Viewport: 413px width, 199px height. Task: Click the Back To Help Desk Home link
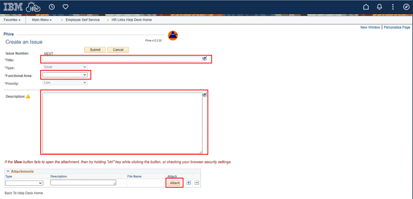point(24,193)
